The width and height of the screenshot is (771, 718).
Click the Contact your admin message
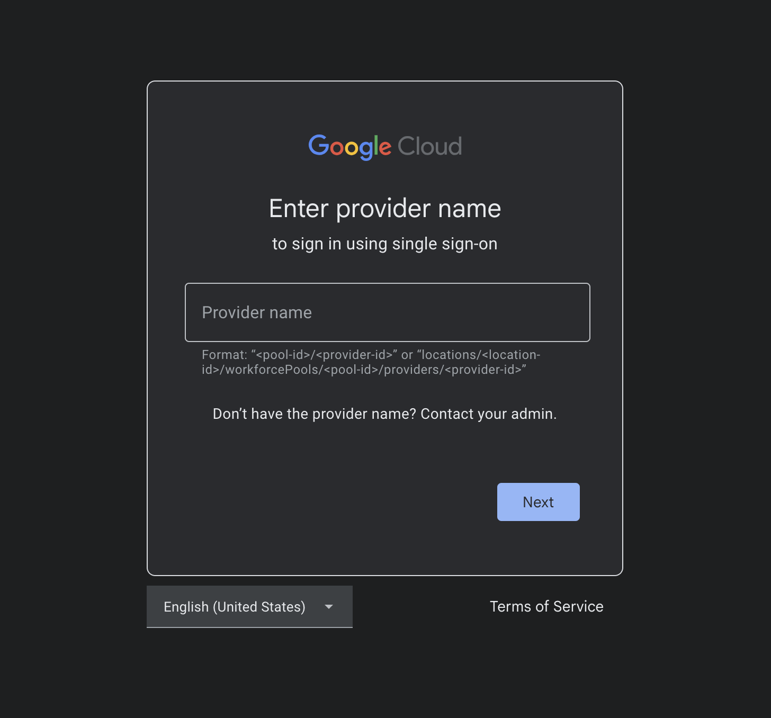(384, 414)
